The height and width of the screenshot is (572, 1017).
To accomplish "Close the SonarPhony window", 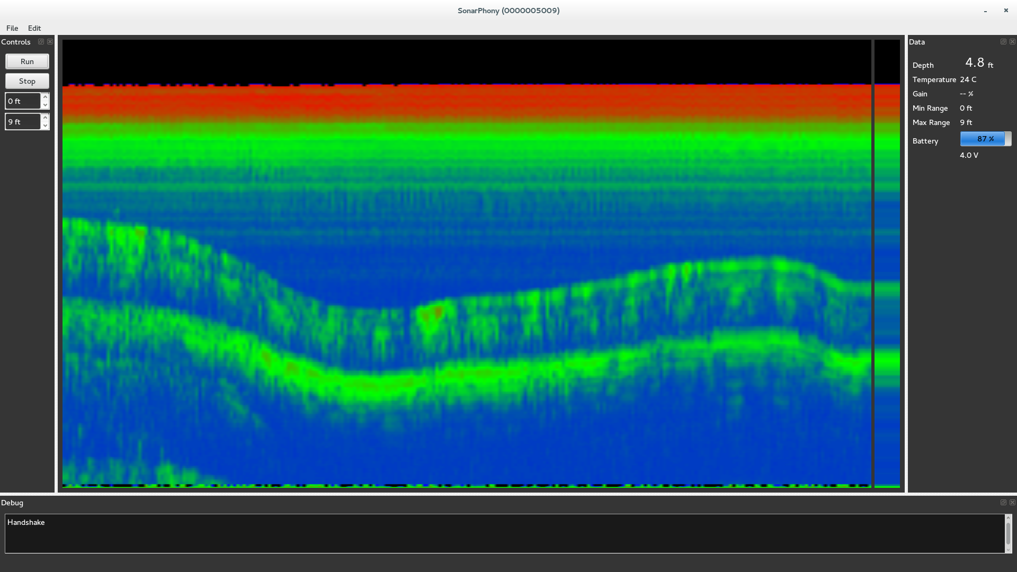I will coord(1006,11).
